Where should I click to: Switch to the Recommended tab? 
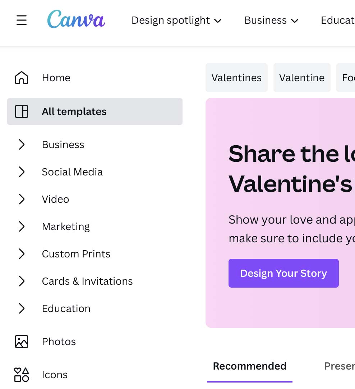click(x=250, y=366)
